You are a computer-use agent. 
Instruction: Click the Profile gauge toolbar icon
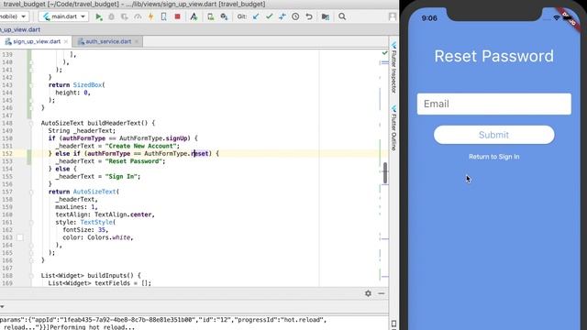point(138,16)
